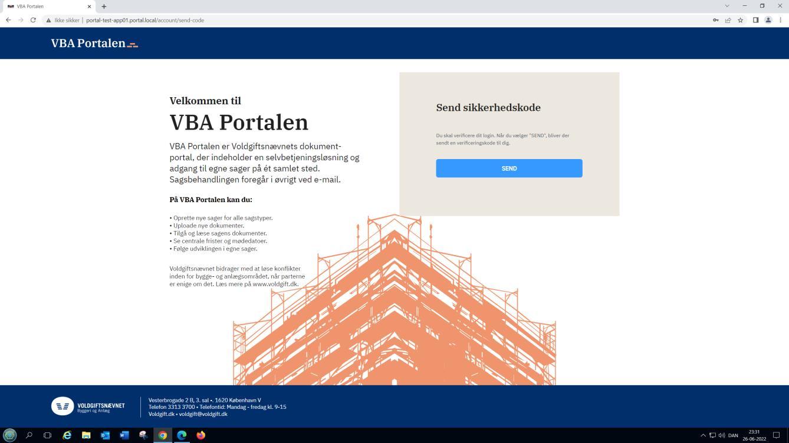Open the Chrome three-dot menu
Image resolution: width=789 pixels, height=443 pixels.
point(781,20)
